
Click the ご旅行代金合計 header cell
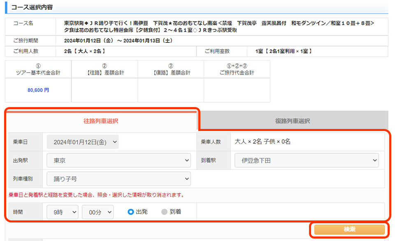[237, 69]
